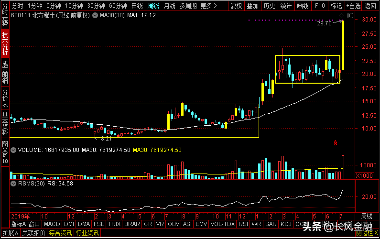The height and width of the screenshot is (239, 380).
Task: Click the 叠加 overlay button
Action: point(252,6)
